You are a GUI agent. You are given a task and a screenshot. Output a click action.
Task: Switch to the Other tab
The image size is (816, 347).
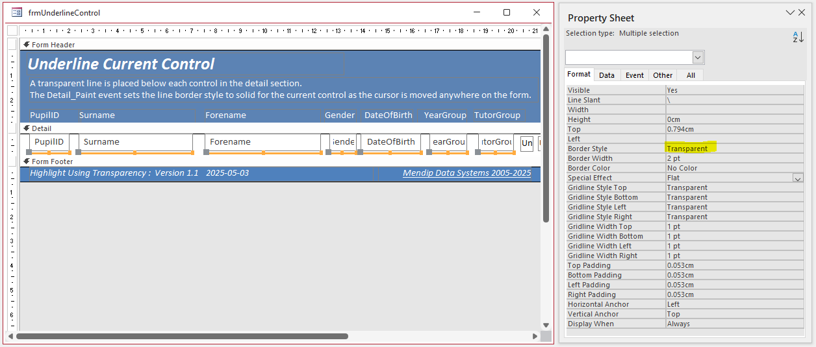pyautogui.click(x=663, y=75)
